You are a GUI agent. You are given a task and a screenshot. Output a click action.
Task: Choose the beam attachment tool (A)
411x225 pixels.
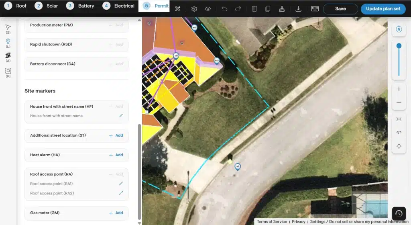(x=8, y=55)
